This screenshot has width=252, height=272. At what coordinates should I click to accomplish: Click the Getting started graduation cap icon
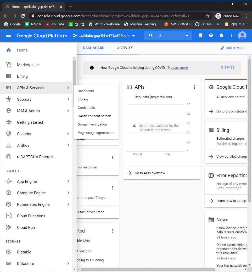(x=8, y=122)
